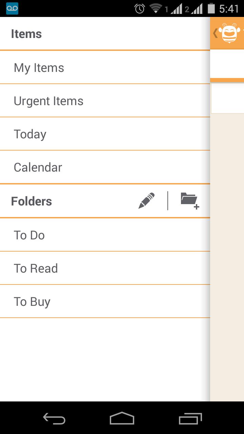This screenshot has height=434, width=244.
Task: Tap the Folders section header
Action: click(32, 201)
